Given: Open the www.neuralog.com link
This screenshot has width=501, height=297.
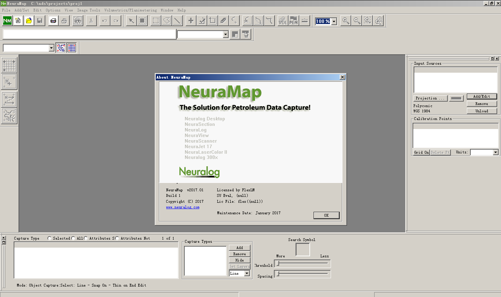Looking at the screenshot, I should (183, 207).
